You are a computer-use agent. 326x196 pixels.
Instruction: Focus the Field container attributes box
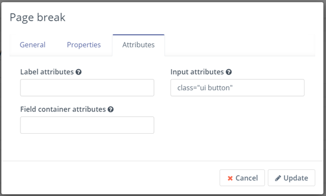click(87, 125)
